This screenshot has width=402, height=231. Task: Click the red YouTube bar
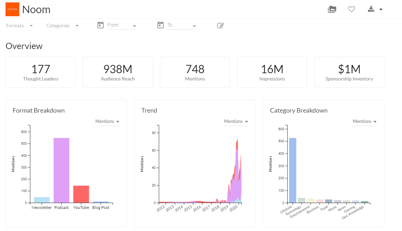81,194
